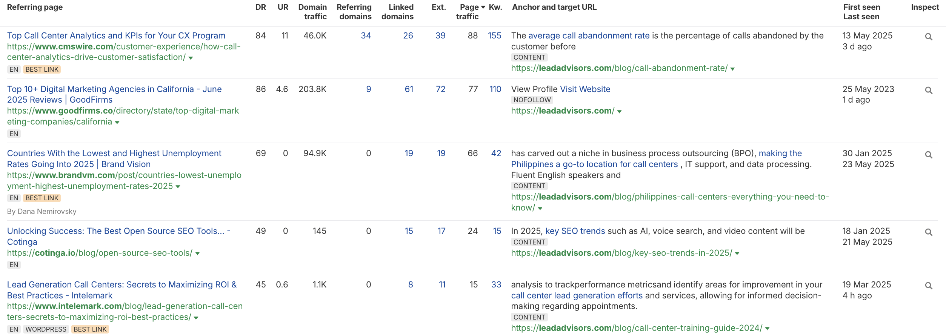Inspect the cotinga.io backlink row

pos(929,232)
